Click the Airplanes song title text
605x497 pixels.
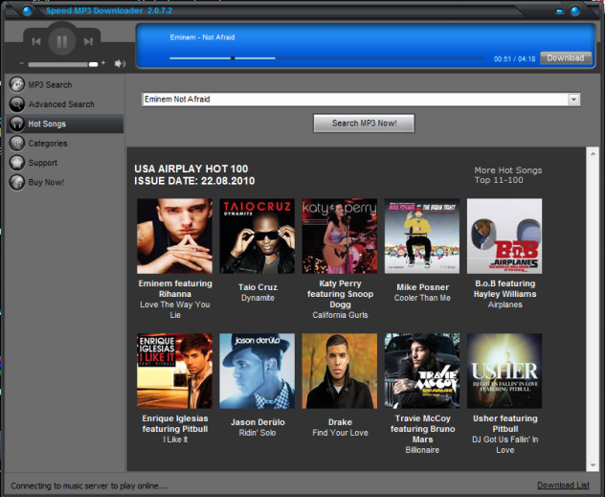pyautogui.click(x=505, y=305)
